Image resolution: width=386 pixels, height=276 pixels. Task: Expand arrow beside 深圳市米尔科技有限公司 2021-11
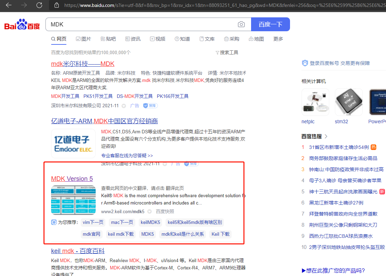tap(124, 106)
